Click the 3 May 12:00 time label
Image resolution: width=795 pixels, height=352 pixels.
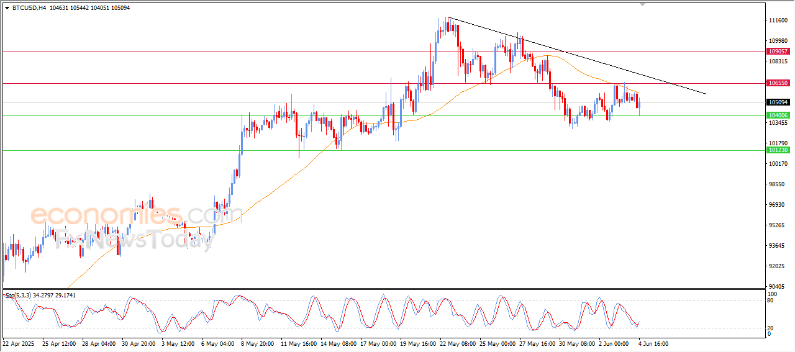[x=178, y=343]
